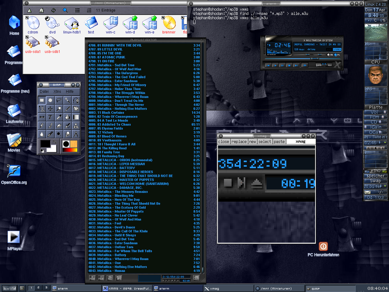
Task: Select the smudge finger tool in GIMP
Action: tap(67, 134)
